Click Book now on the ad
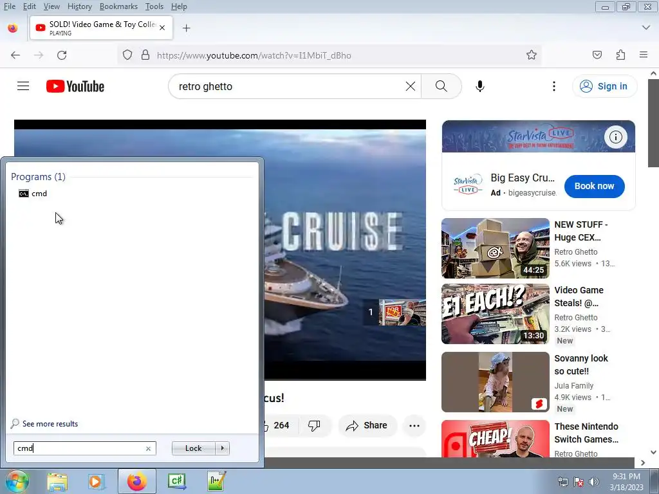 (594, 186)
